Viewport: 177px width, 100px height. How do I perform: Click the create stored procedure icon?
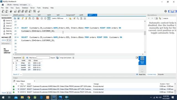click(27, 11)
